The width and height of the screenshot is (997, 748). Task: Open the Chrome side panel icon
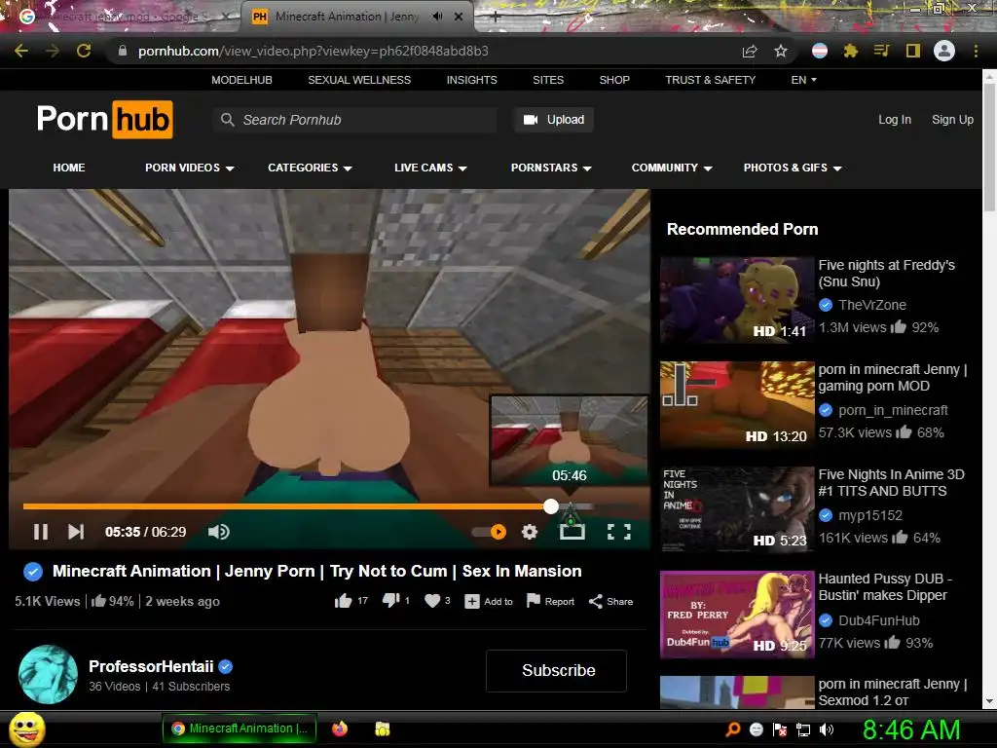click(913, 51)
